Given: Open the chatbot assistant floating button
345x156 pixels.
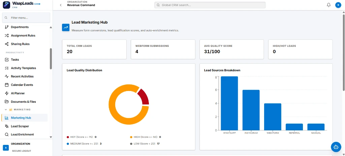Looking at the screenshot, I should 336,147.
